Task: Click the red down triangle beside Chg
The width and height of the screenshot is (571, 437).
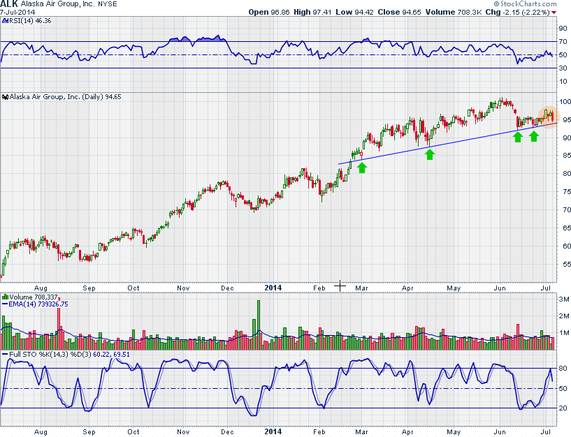Action: 554,13
